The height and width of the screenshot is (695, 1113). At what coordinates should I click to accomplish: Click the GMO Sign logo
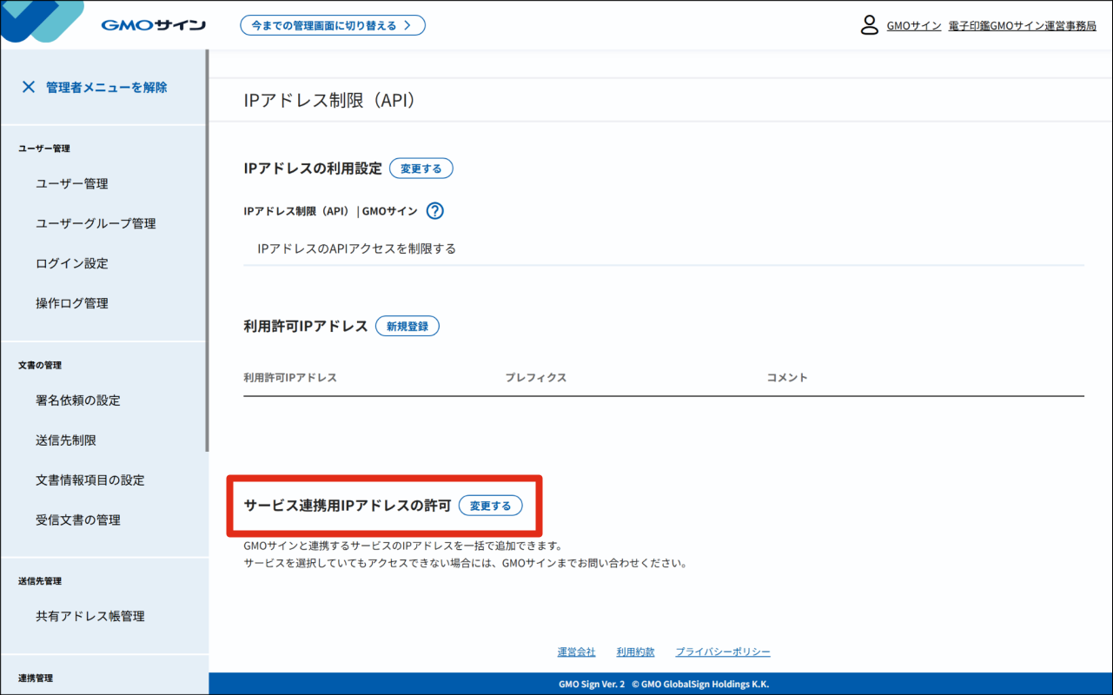153,25
